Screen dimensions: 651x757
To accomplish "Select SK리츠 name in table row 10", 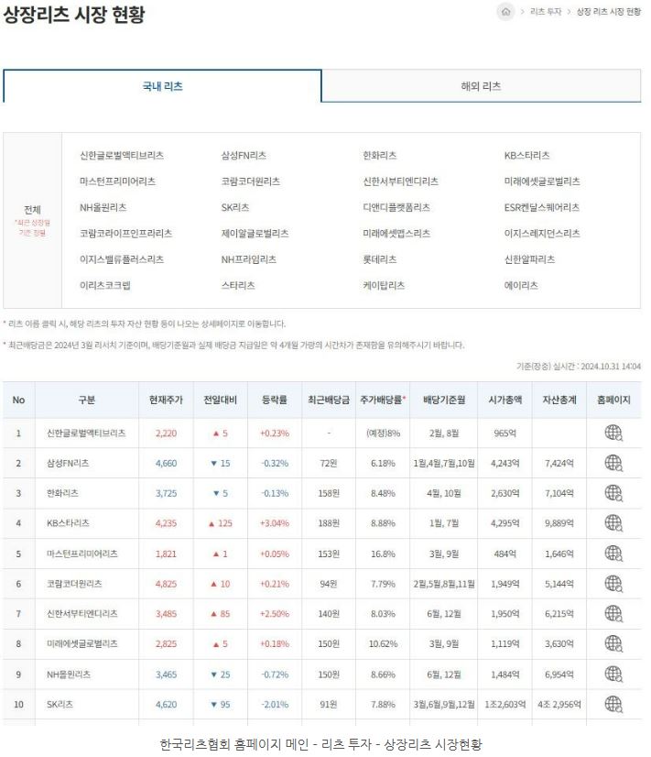I will click(x=60, y=705).
